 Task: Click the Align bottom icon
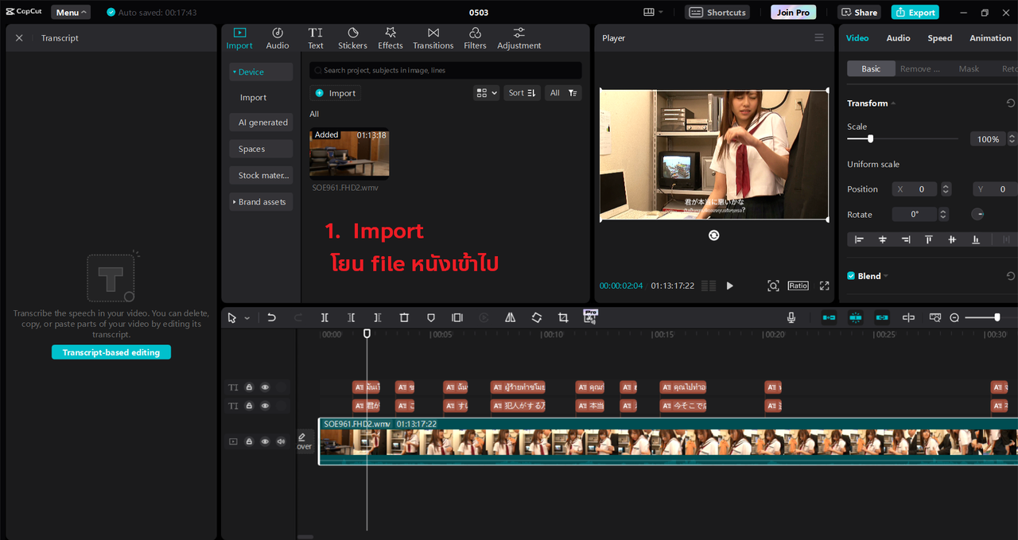pyautogui.click(x=975, y=239)
